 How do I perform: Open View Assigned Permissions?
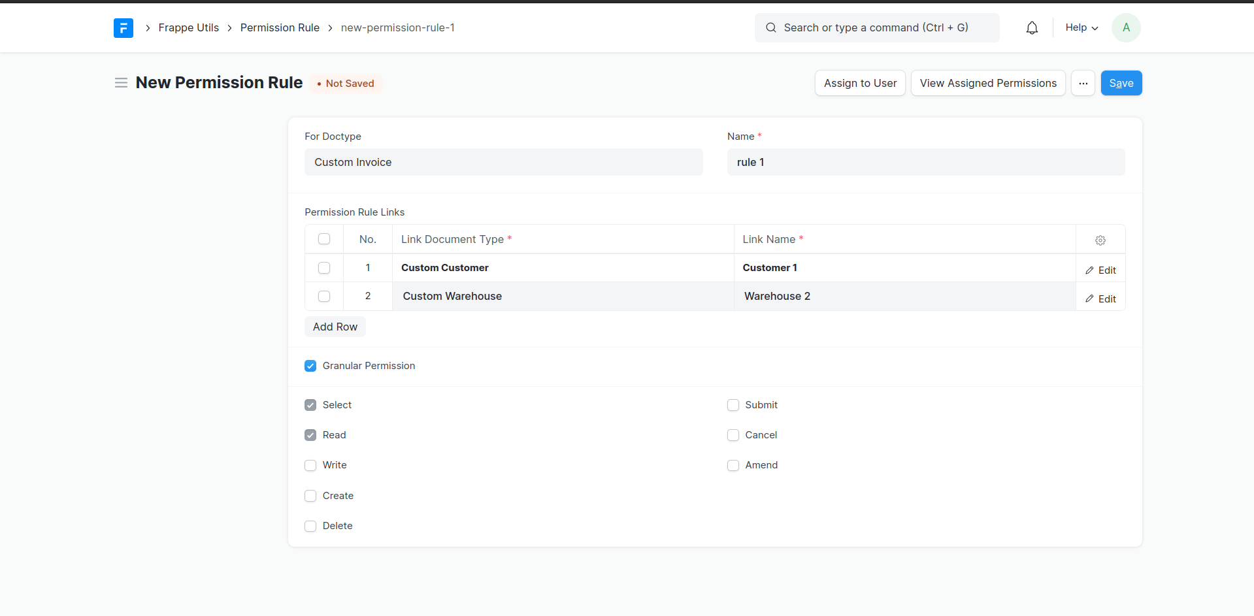tap(987, 83)
